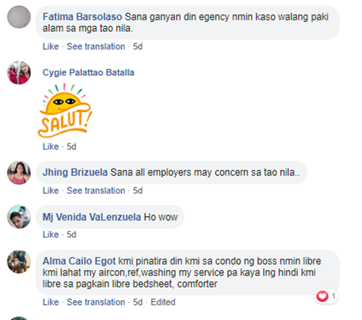See translation of Jhing Brizuela's comment
Image resolution: width=362 pixels, height=320 pixels.
point(96,191)
